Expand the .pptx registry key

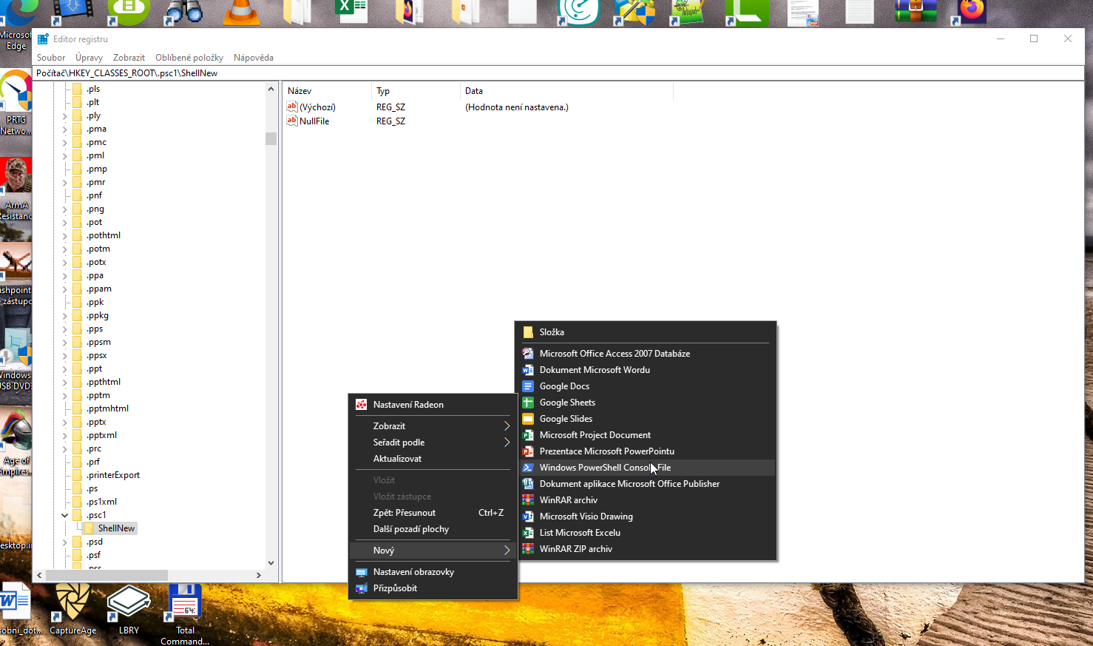[x=64, y=422]
